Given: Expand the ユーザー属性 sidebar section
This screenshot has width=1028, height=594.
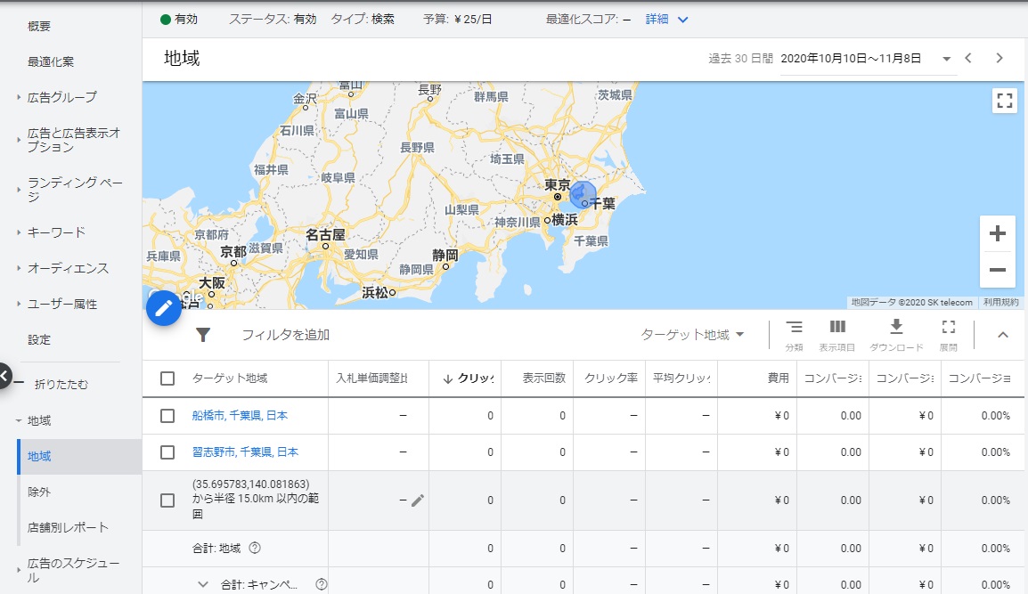Looking at the screenshot, I should (19, 305).
